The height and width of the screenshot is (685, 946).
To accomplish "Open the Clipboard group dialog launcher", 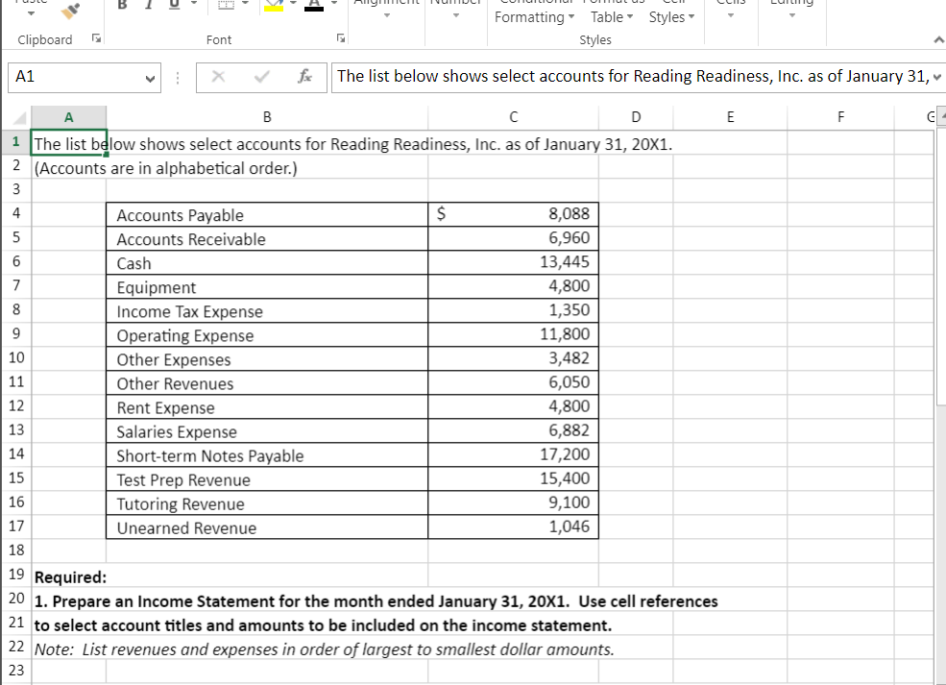I will tap(95, 39).
